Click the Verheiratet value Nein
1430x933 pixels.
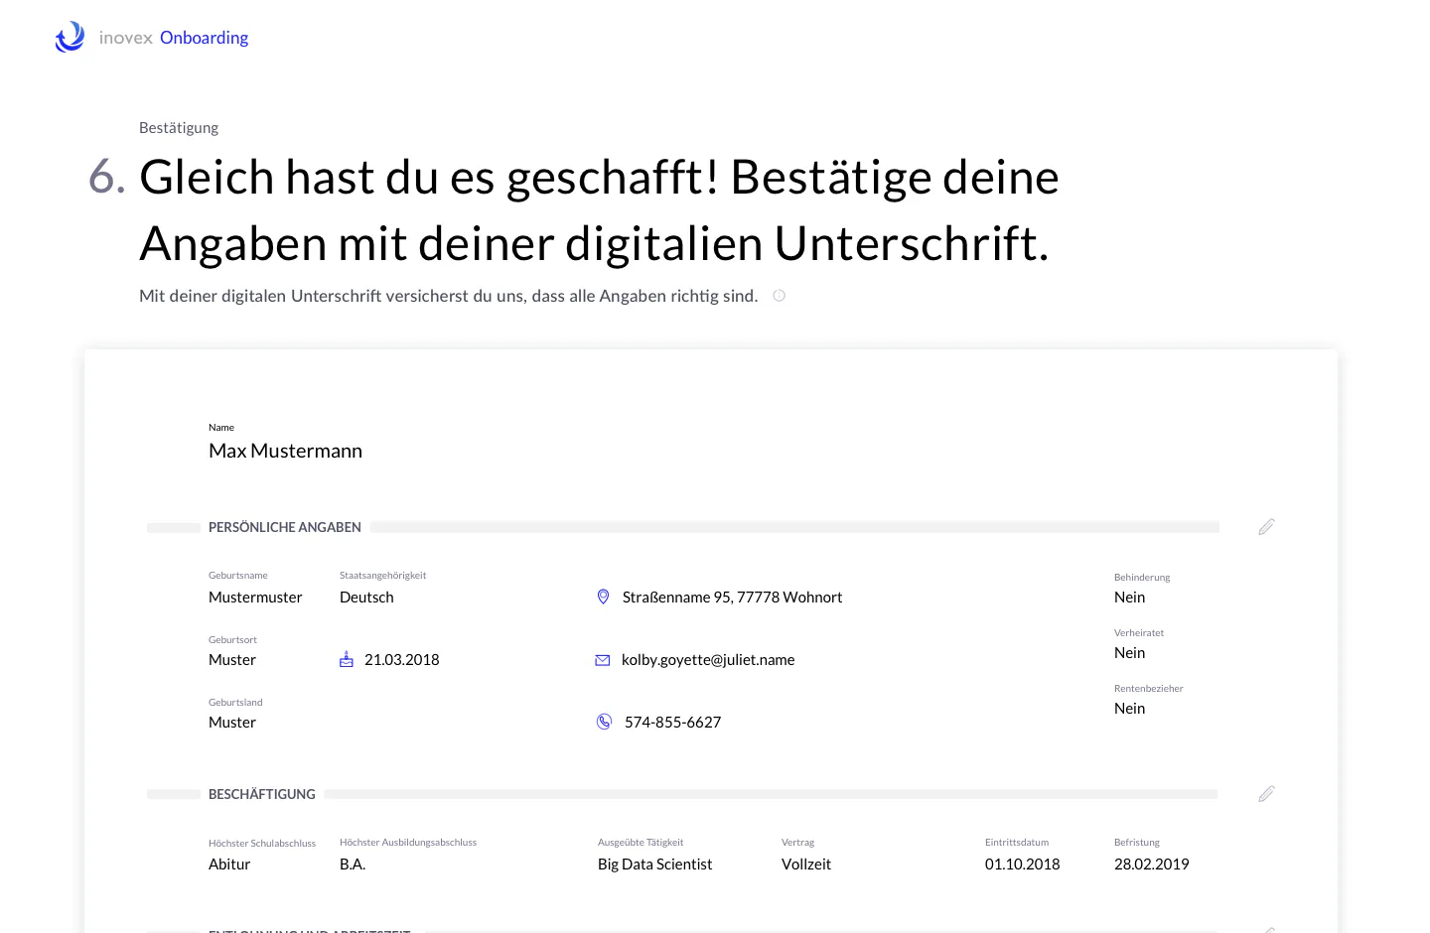[1129, 653]
